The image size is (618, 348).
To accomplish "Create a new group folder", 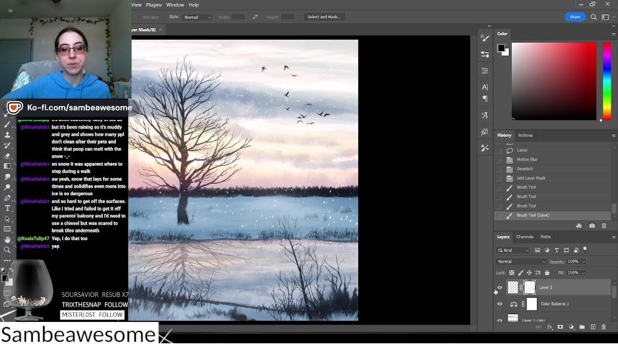I will pyautogui.click(x=582, y=327).
